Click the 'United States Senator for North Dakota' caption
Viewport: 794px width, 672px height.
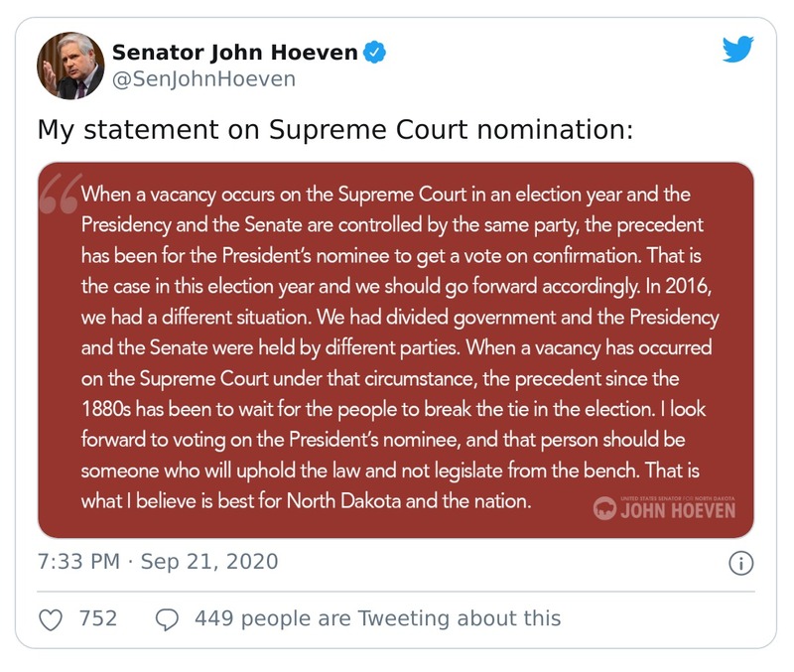[677, 495]
